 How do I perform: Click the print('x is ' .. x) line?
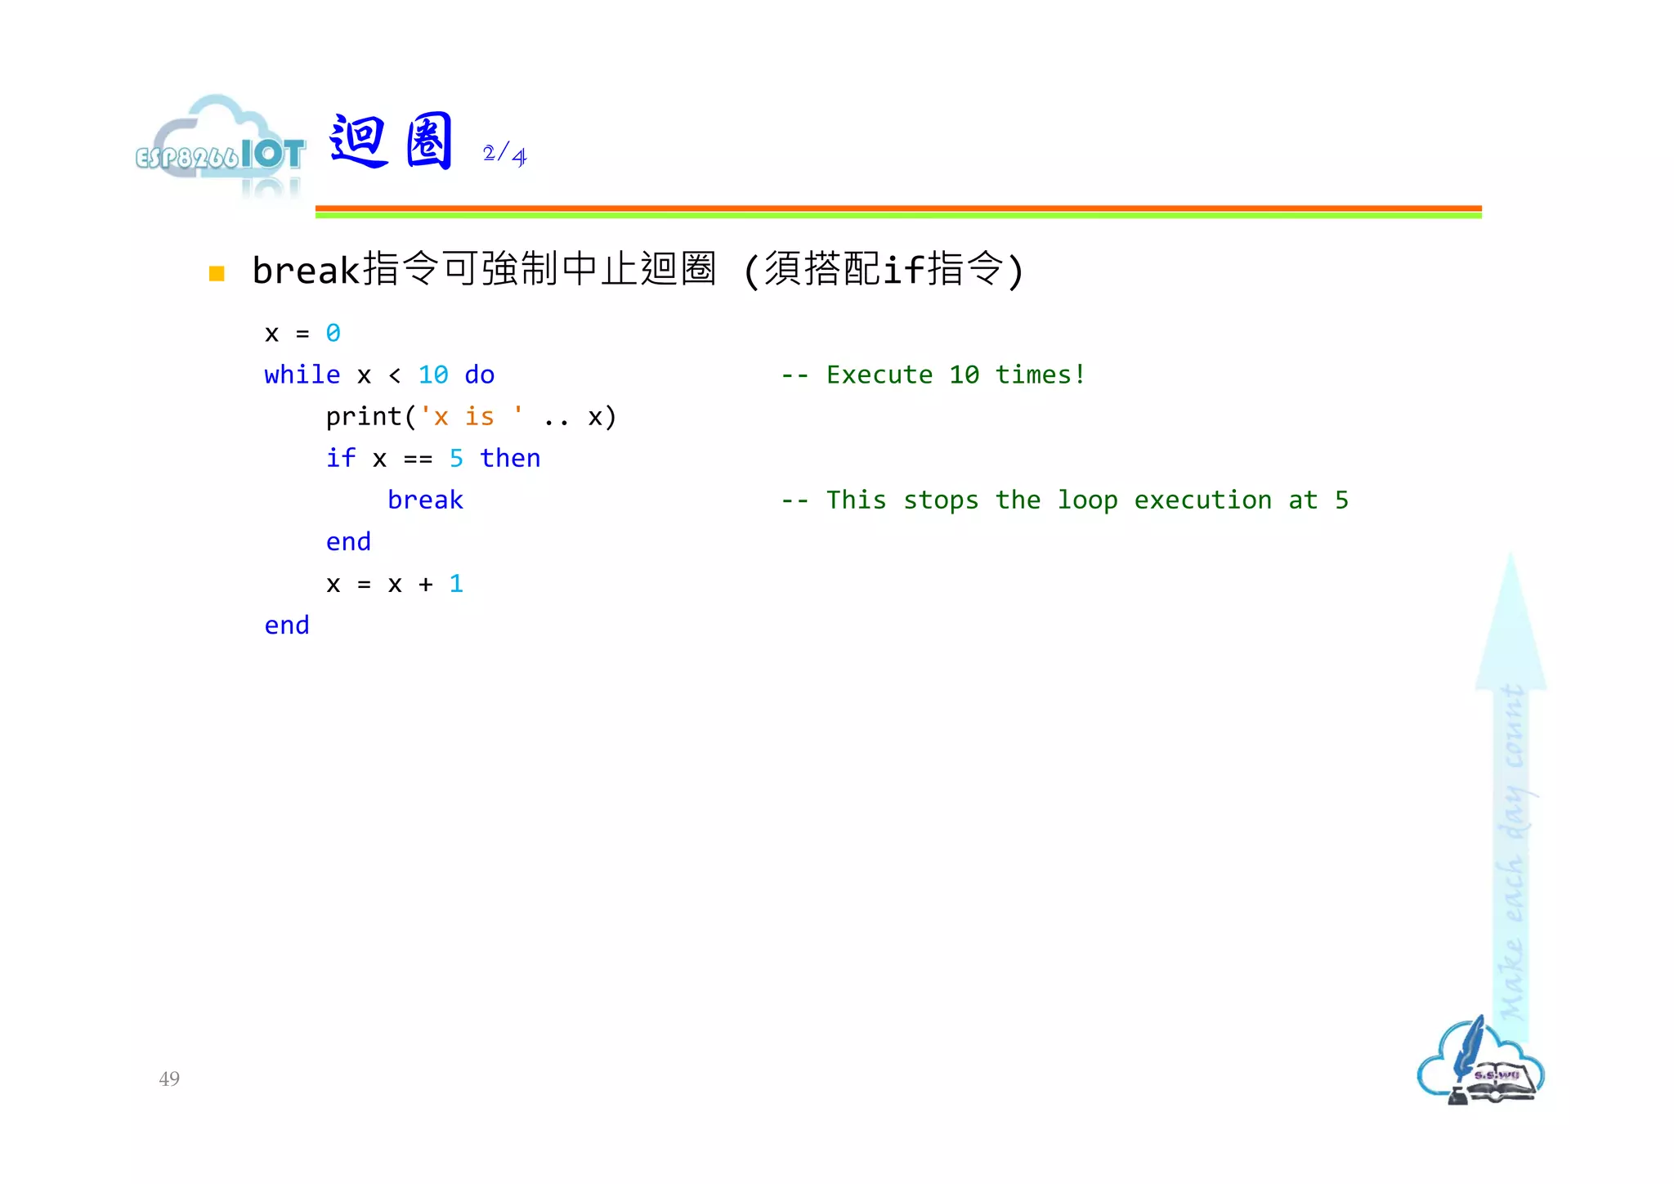[x=471, y=417]
